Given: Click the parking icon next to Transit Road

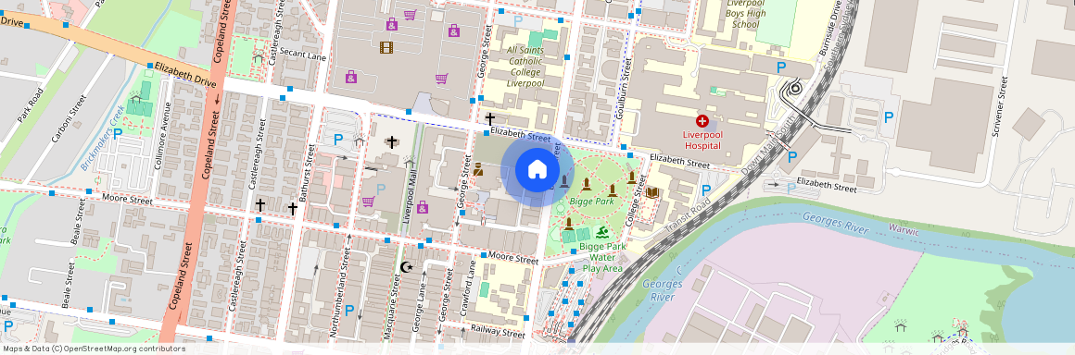Looking at the screenshot, I should (x=706, y=190).
